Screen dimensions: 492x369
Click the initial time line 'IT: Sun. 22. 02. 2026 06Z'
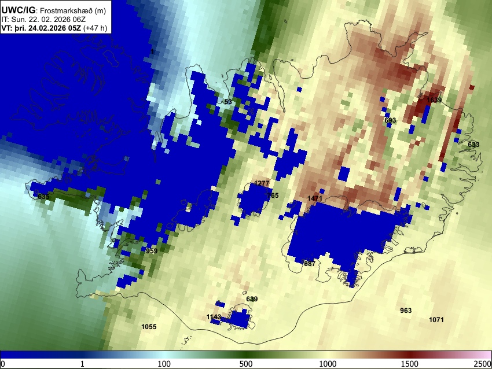43,20
